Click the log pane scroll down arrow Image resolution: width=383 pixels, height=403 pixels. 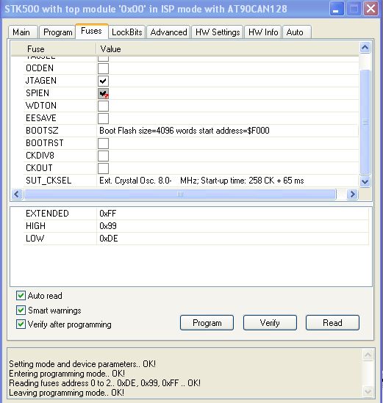tap(368, 391)
